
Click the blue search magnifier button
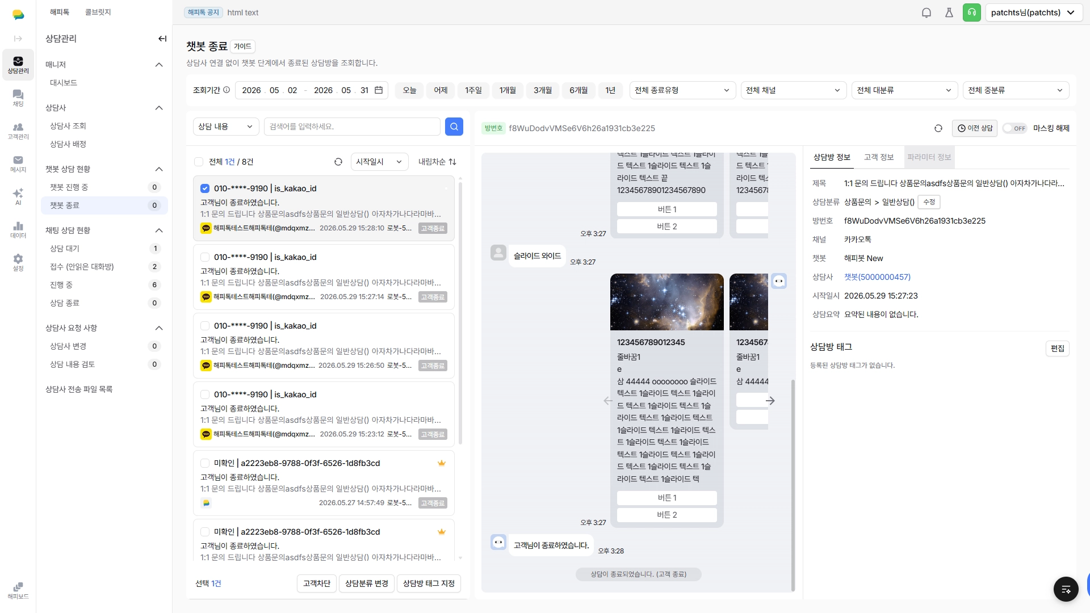[x=454, y=127]
